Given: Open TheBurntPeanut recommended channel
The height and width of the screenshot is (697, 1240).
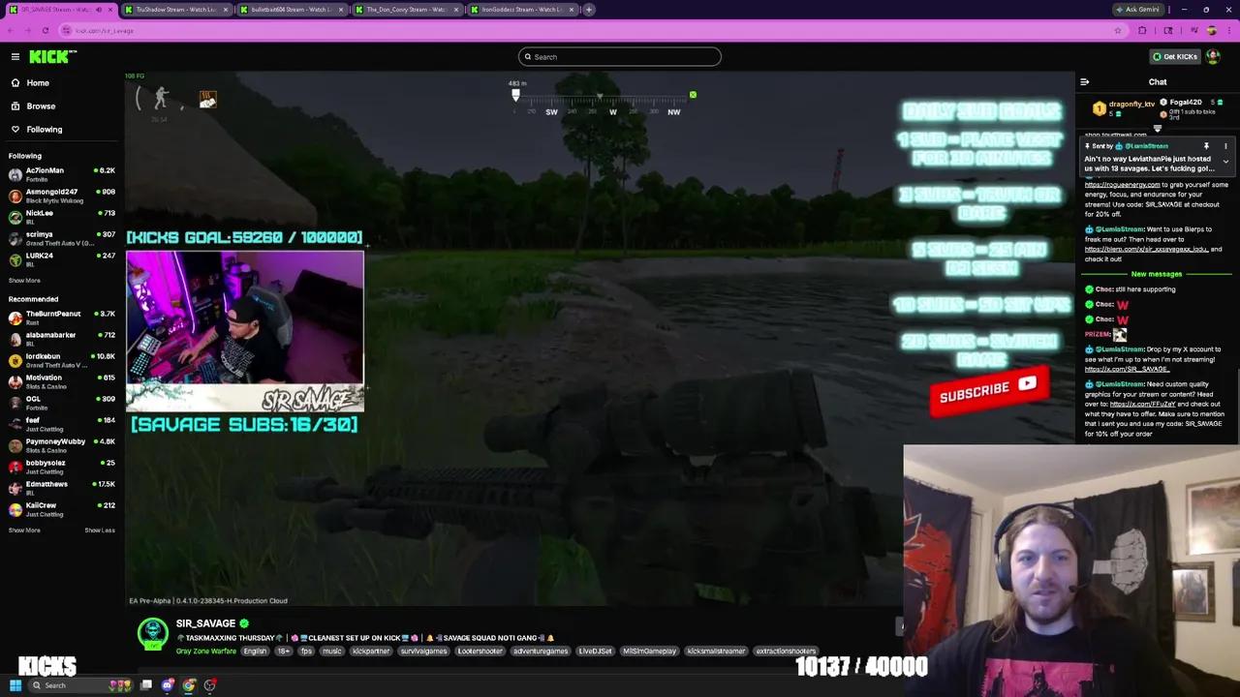Looking at the screenshot, I should pyautogui.click(x=60, y=318).
